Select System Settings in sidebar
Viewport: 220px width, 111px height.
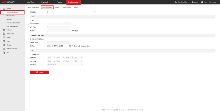pyautogui.click(x=12, y=12)
